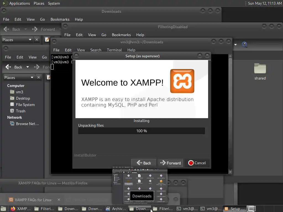
Task: Expand dropdown arrow beside the search magnifier
Action: pyautogui.click(x=235, y=44)
